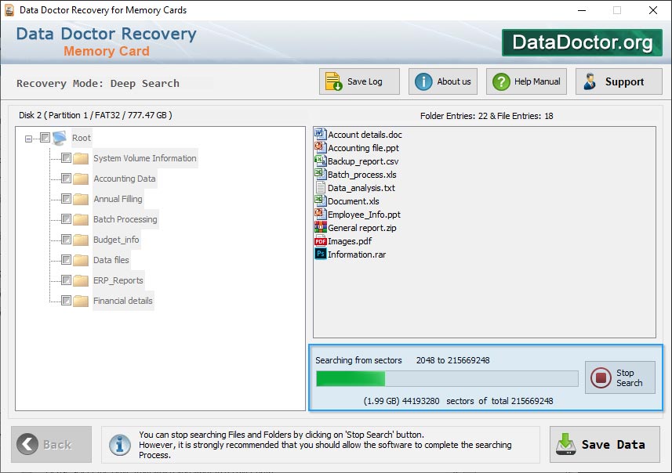Click the Support person icon
This screenshot has width=672, height=473.
click(590, 81)
